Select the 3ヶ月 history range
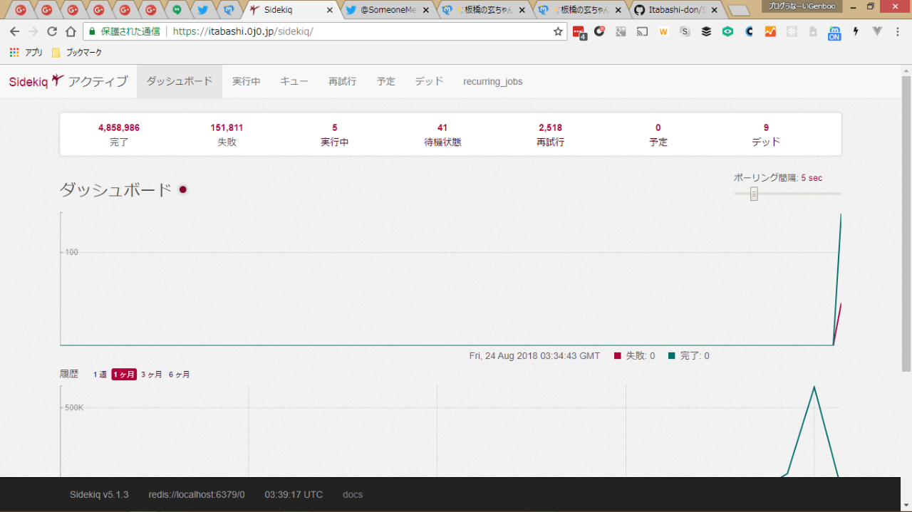This screenshot has width=912, height=512. (151, 375)
